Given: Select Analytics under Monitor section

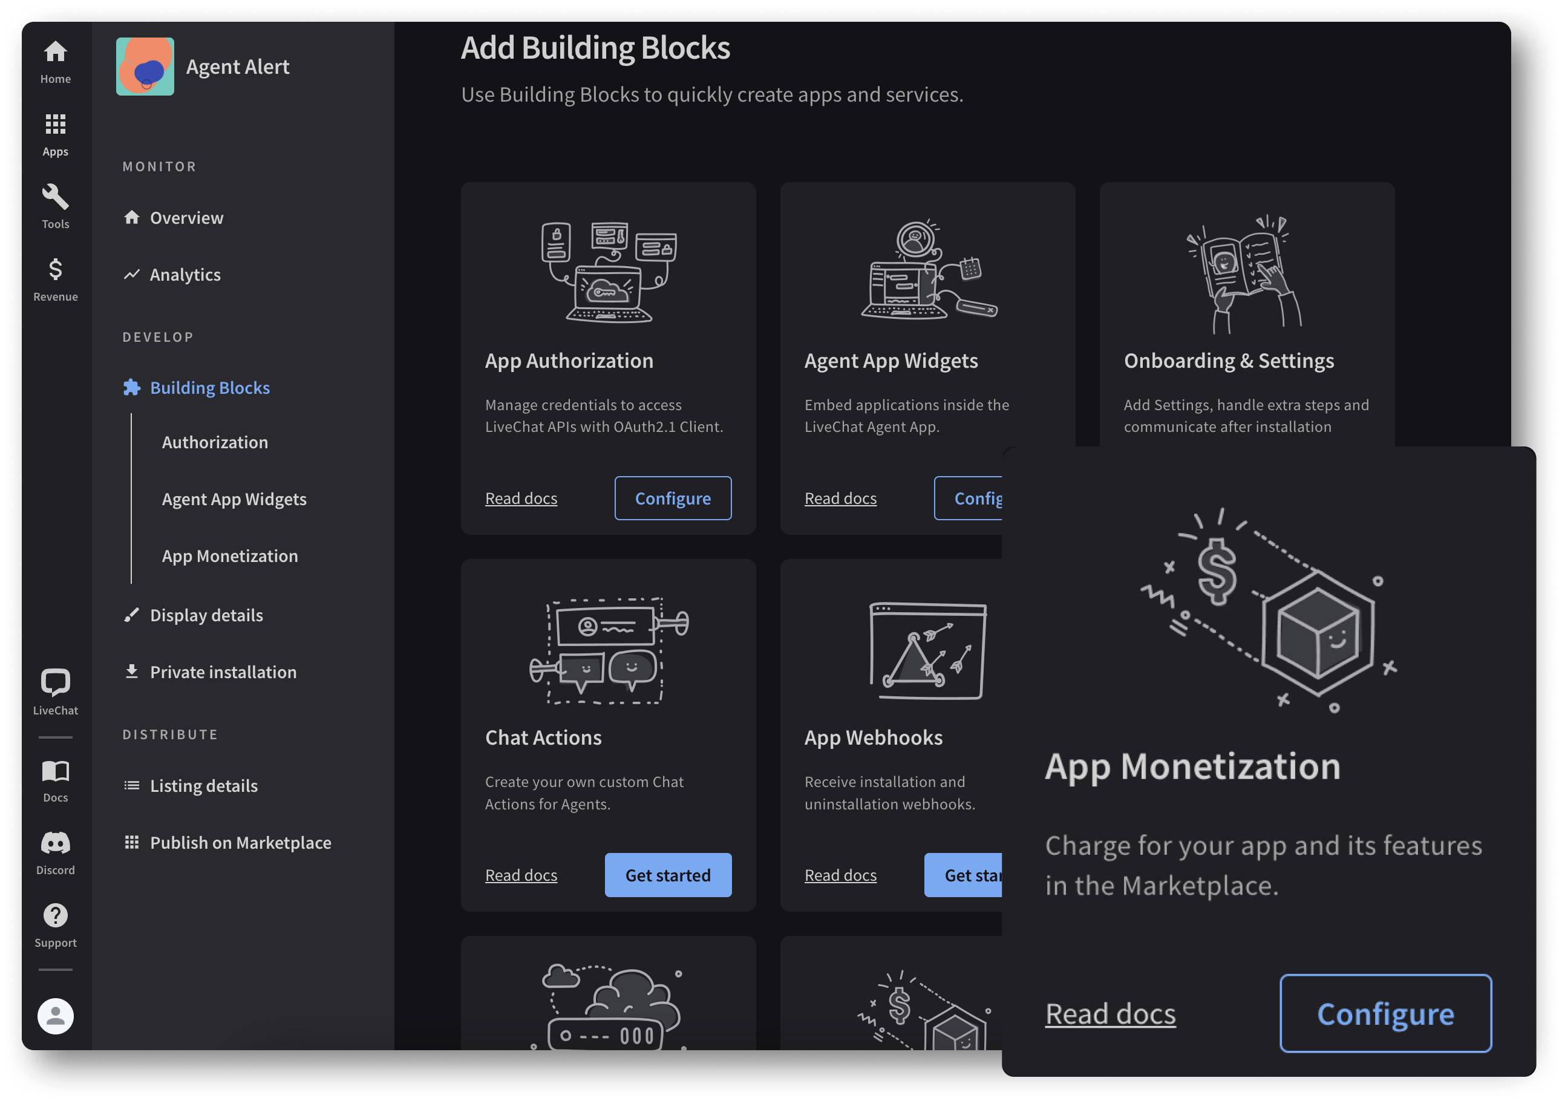Looking at the screenshot, I should (185, 273).
